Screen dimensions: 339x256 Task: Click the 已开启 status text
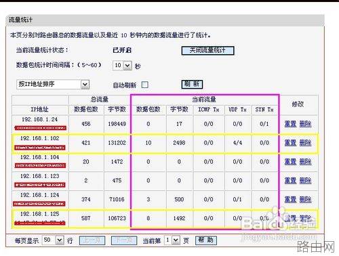click(122, 50)
